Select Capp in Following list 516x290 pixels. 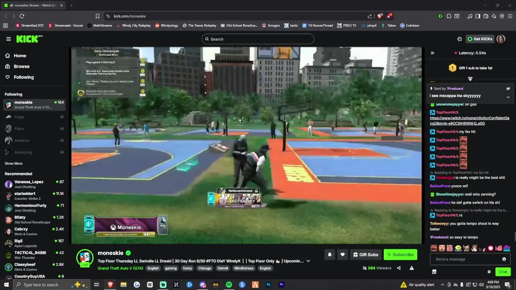(x=34, y=117)
